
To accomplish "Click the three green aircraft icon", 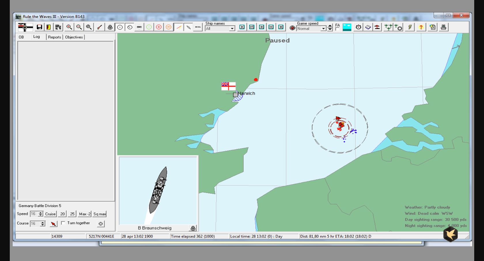I will 388,27.
